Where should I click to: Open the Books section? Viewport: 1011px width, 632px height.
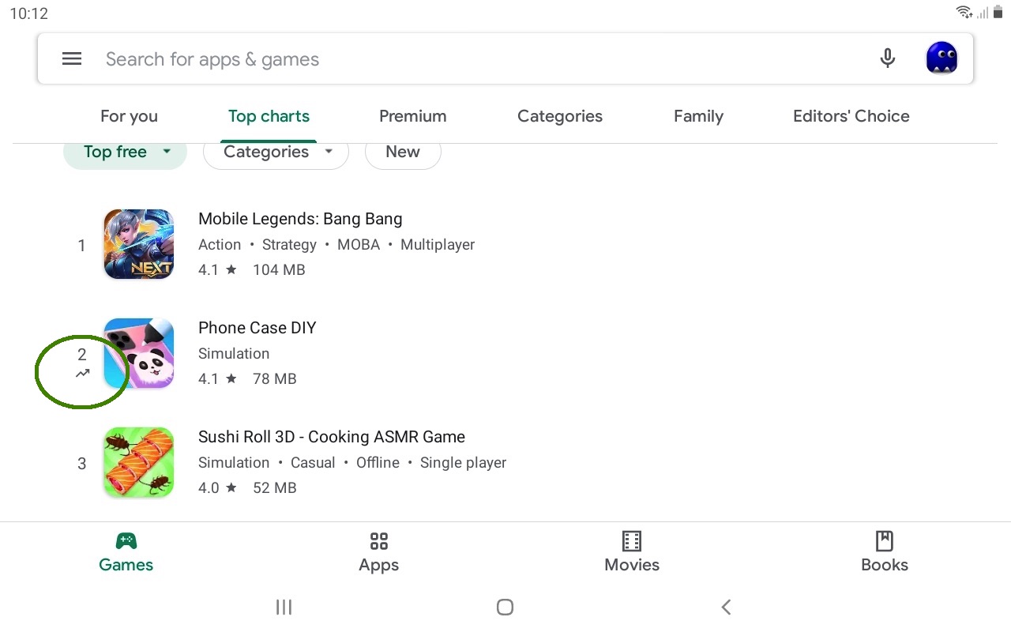(885, 552)
